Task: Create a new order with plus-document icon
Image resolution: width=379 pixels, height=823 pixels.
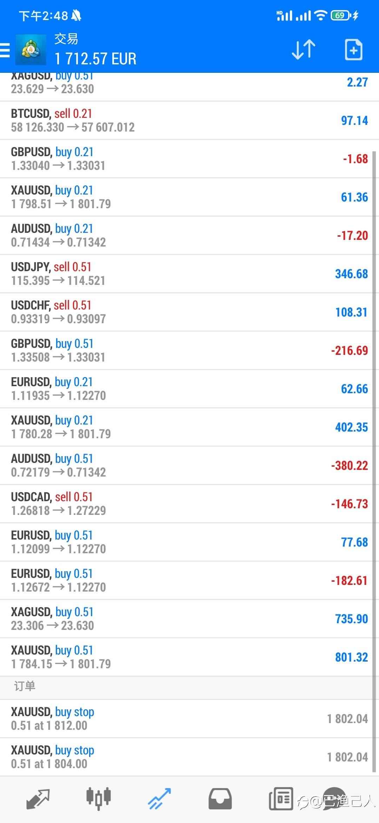Action: pos(354,50)
